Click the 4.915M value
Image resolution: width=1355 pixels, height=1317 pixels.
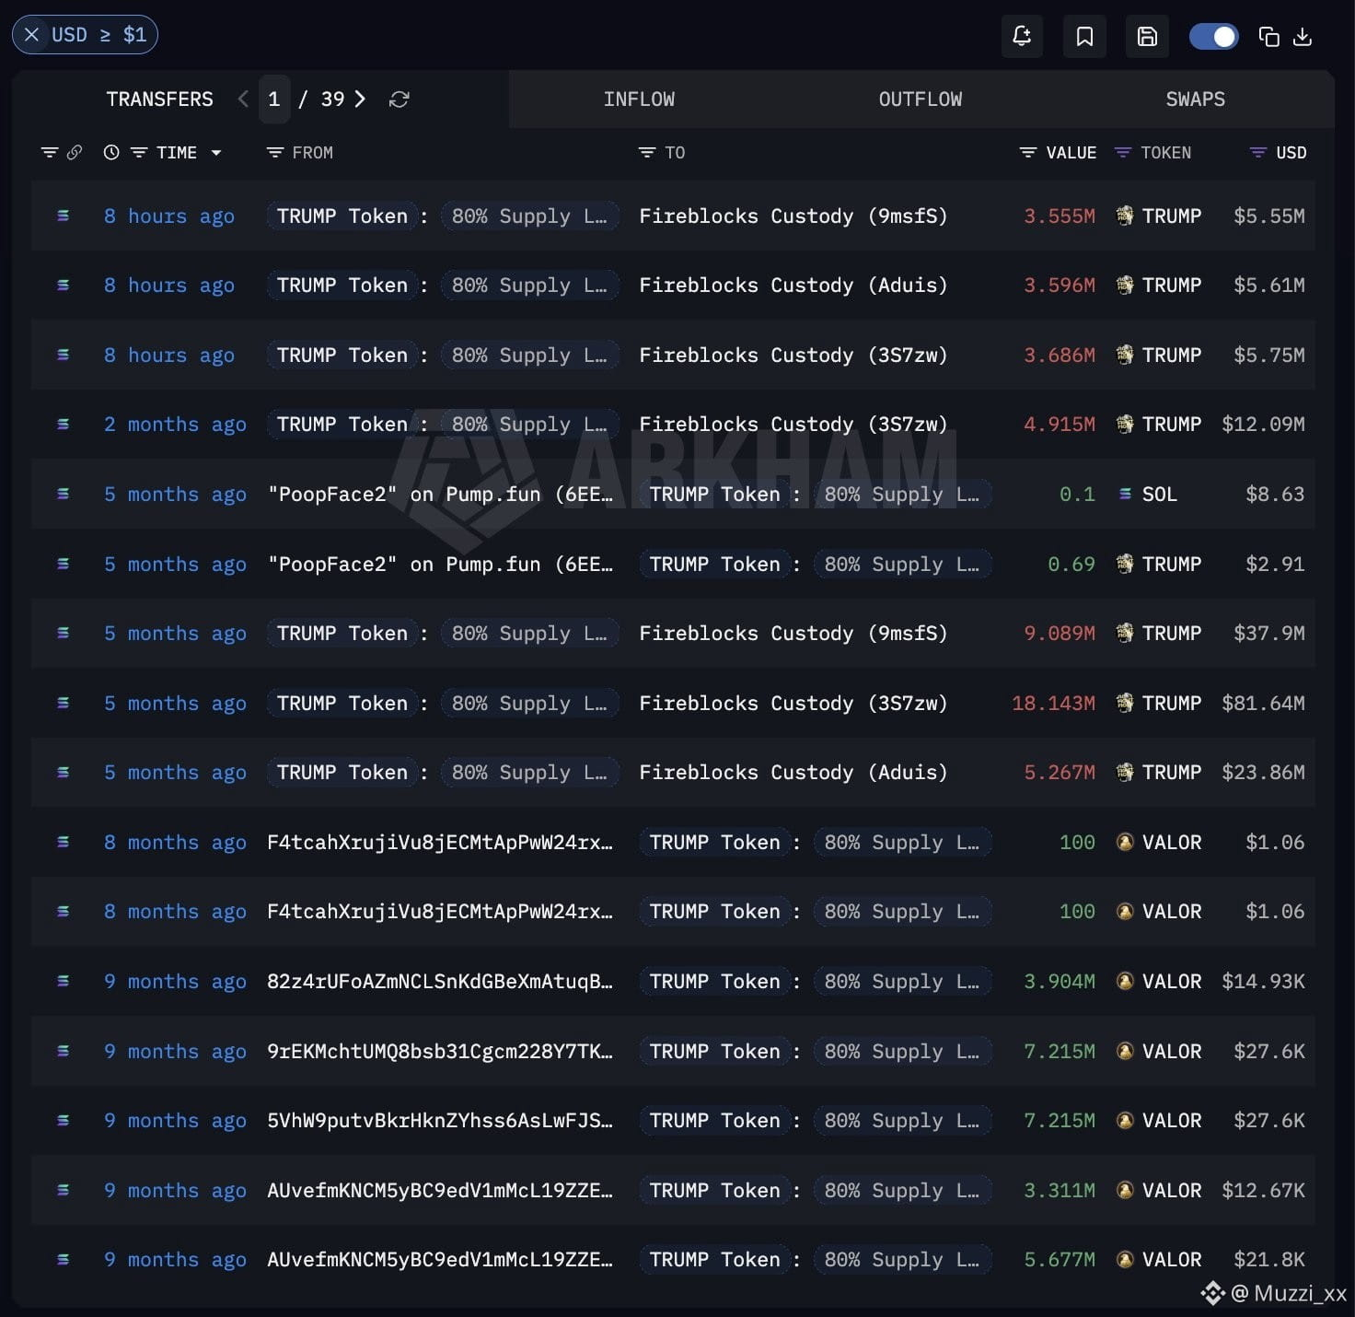(x=1060, y=425)
